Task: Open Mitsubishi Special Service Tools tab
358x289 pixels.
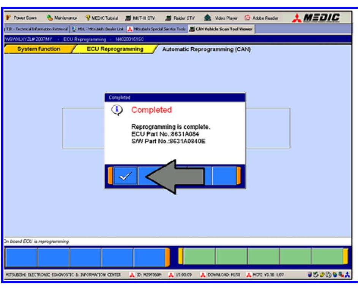Action: [157, 29]
